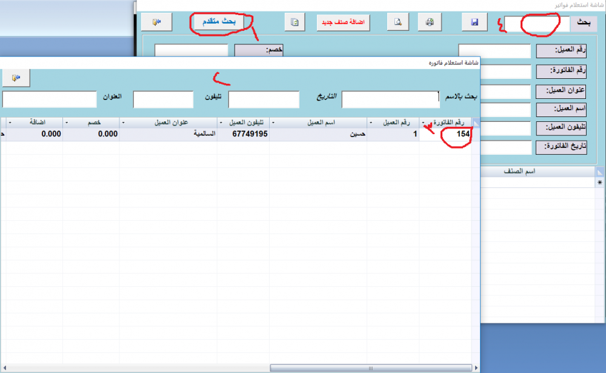Focus the بحث بالاسم name search field
Viewport: 606px width, 373px height.
(390, 99)
